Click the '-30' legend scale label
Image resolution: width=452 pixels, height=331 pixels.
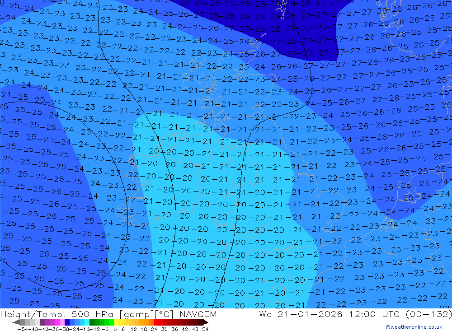coord(64,329)
